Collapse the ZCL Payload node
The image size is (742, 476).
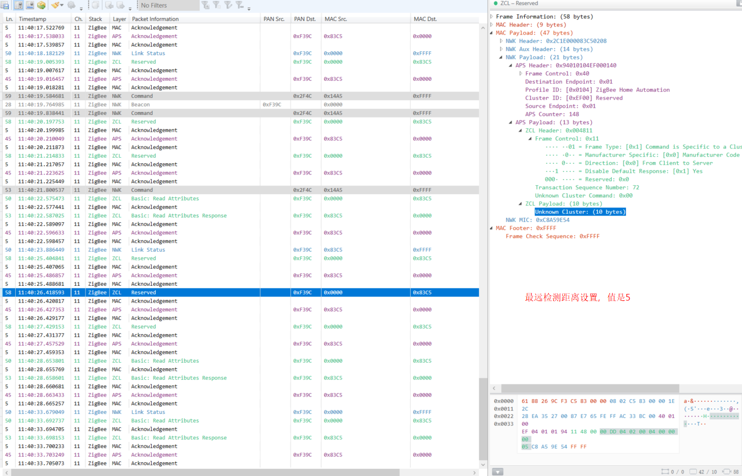coord(521,204)
